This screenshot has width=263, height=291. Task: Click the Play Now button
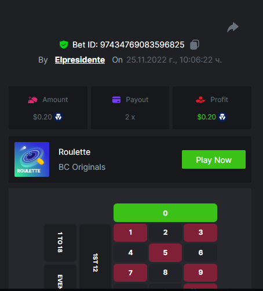(x=214, y=159)
